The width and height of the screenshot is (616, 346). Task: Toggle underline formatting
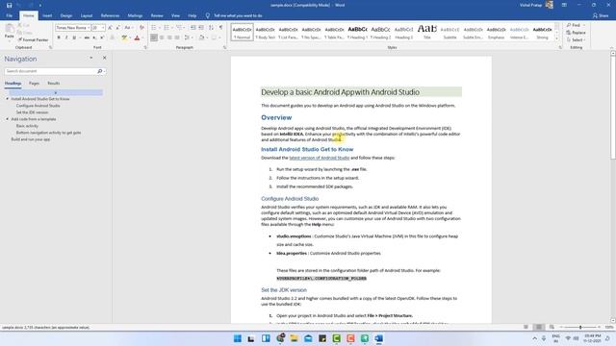[74, 37]
